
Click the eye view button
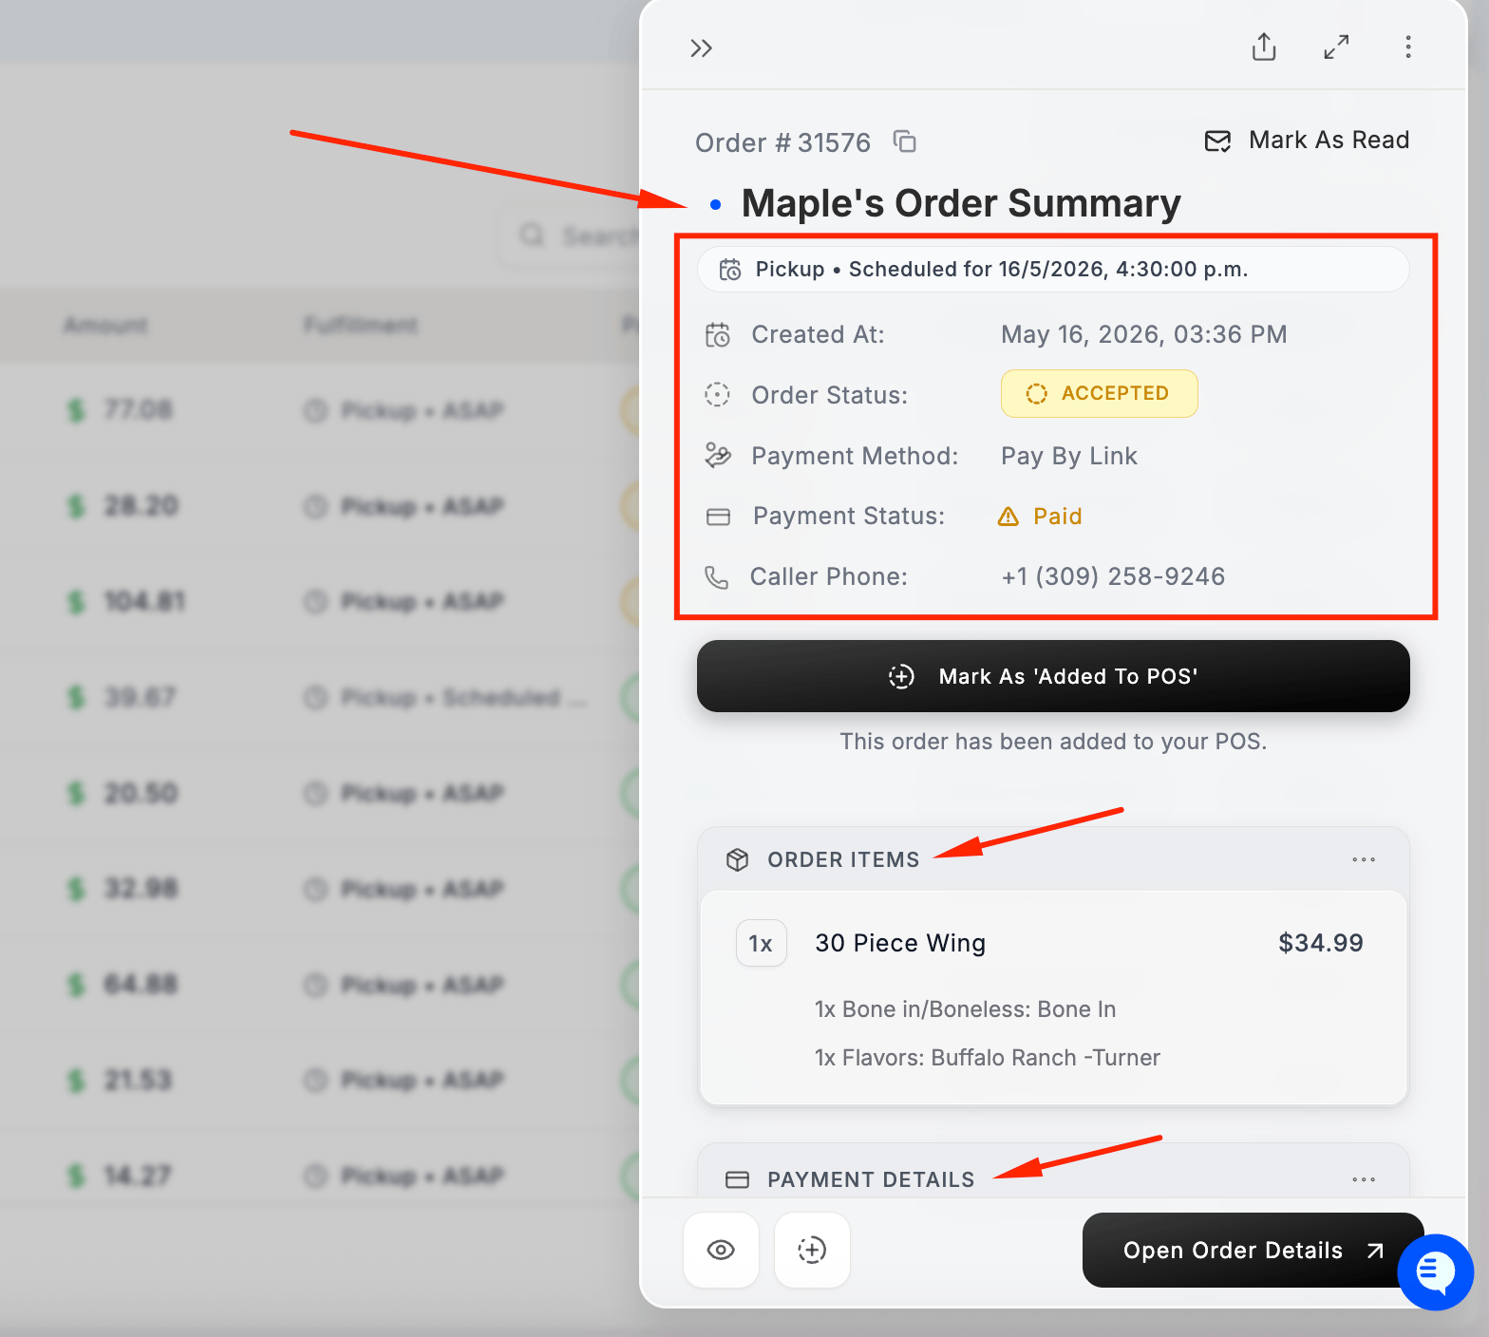[721, 1250]
